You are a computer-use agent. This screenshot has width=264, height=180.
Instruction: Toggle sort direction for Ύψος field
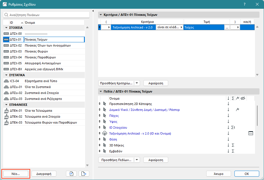coord(228,122)
